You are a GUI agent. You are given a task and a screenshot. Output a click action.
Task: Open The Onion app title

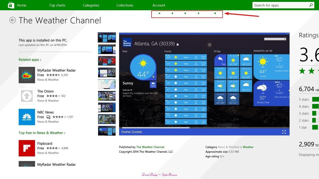pyautogui.click(x=45, y=91)
